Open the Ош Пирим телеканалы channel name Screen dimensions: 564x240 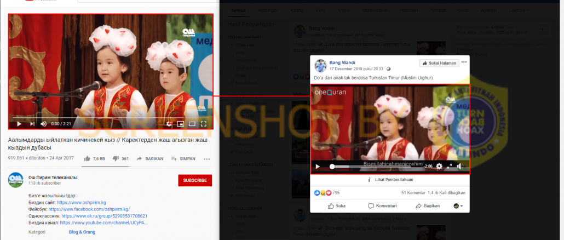click(x=53, y=178)
